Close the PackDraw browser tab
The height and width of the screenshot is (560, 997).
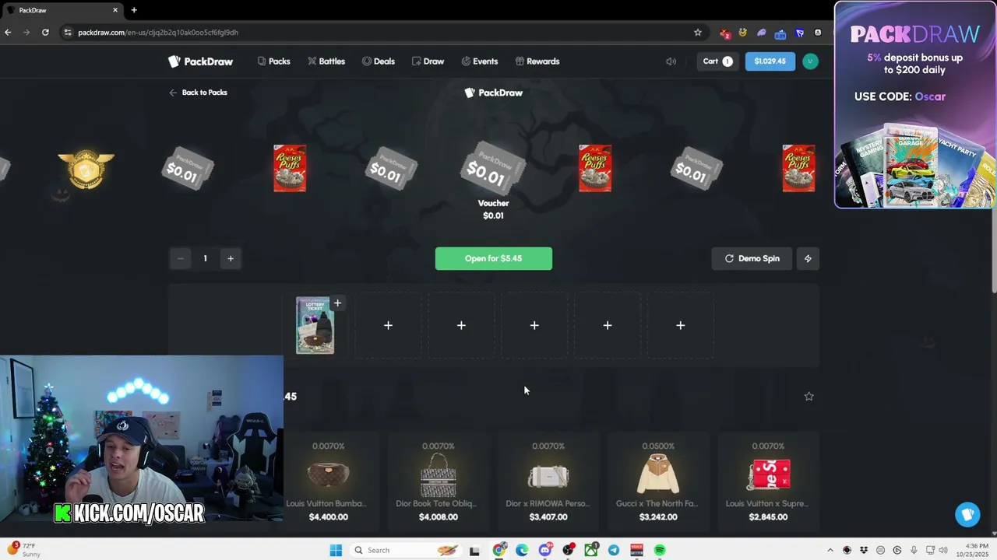point(115,10)
